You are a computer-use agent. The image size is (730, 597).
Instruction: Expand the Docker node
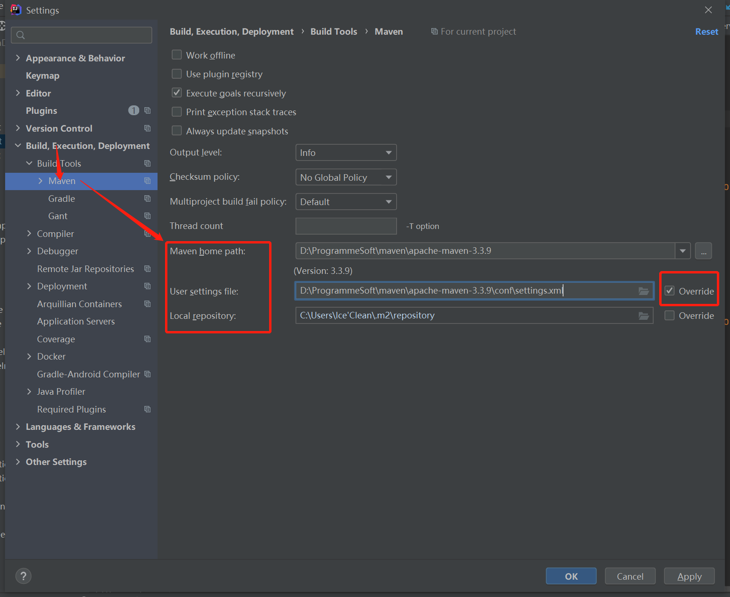click(29, 356)
